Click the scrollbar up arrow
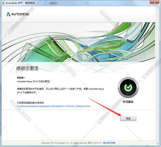Image resolution: width=161 pixels, height=147 pixels. (158, 8)
